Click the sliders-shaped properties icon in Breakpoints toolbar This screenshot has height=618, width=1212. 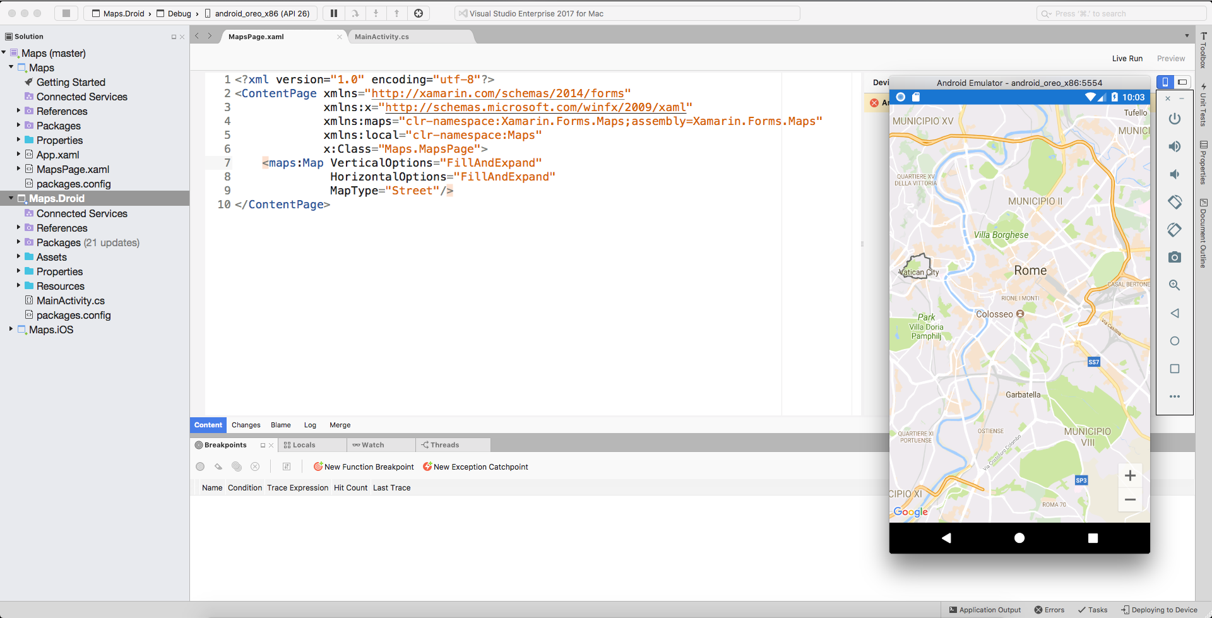286,466
